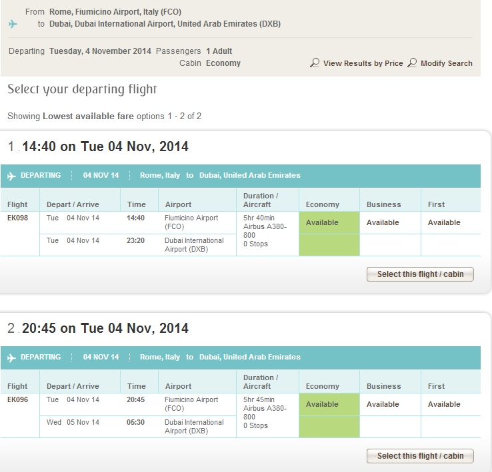Click flight number EK098

pyautogui.click(x=17, y=218)
